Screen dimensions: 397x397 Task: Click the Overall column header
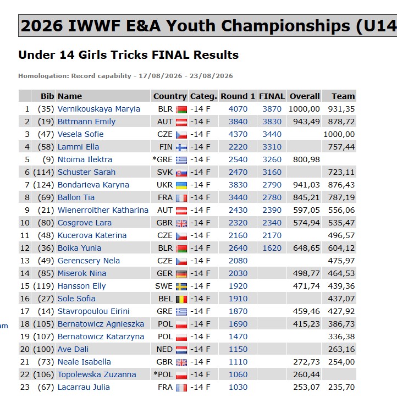click(x=304, y=96)
